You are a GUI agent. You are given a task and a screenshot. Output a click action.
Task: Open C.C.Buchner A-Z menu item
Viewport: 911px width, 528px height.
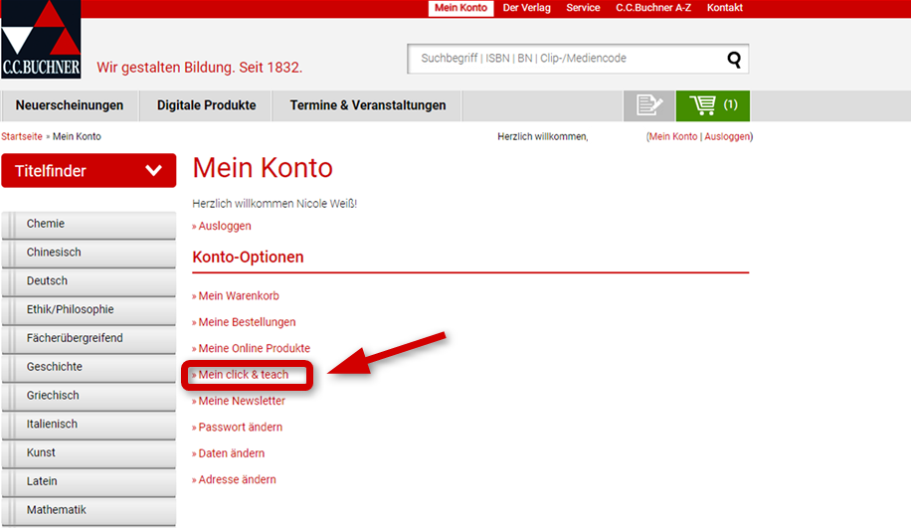point(653,8)
